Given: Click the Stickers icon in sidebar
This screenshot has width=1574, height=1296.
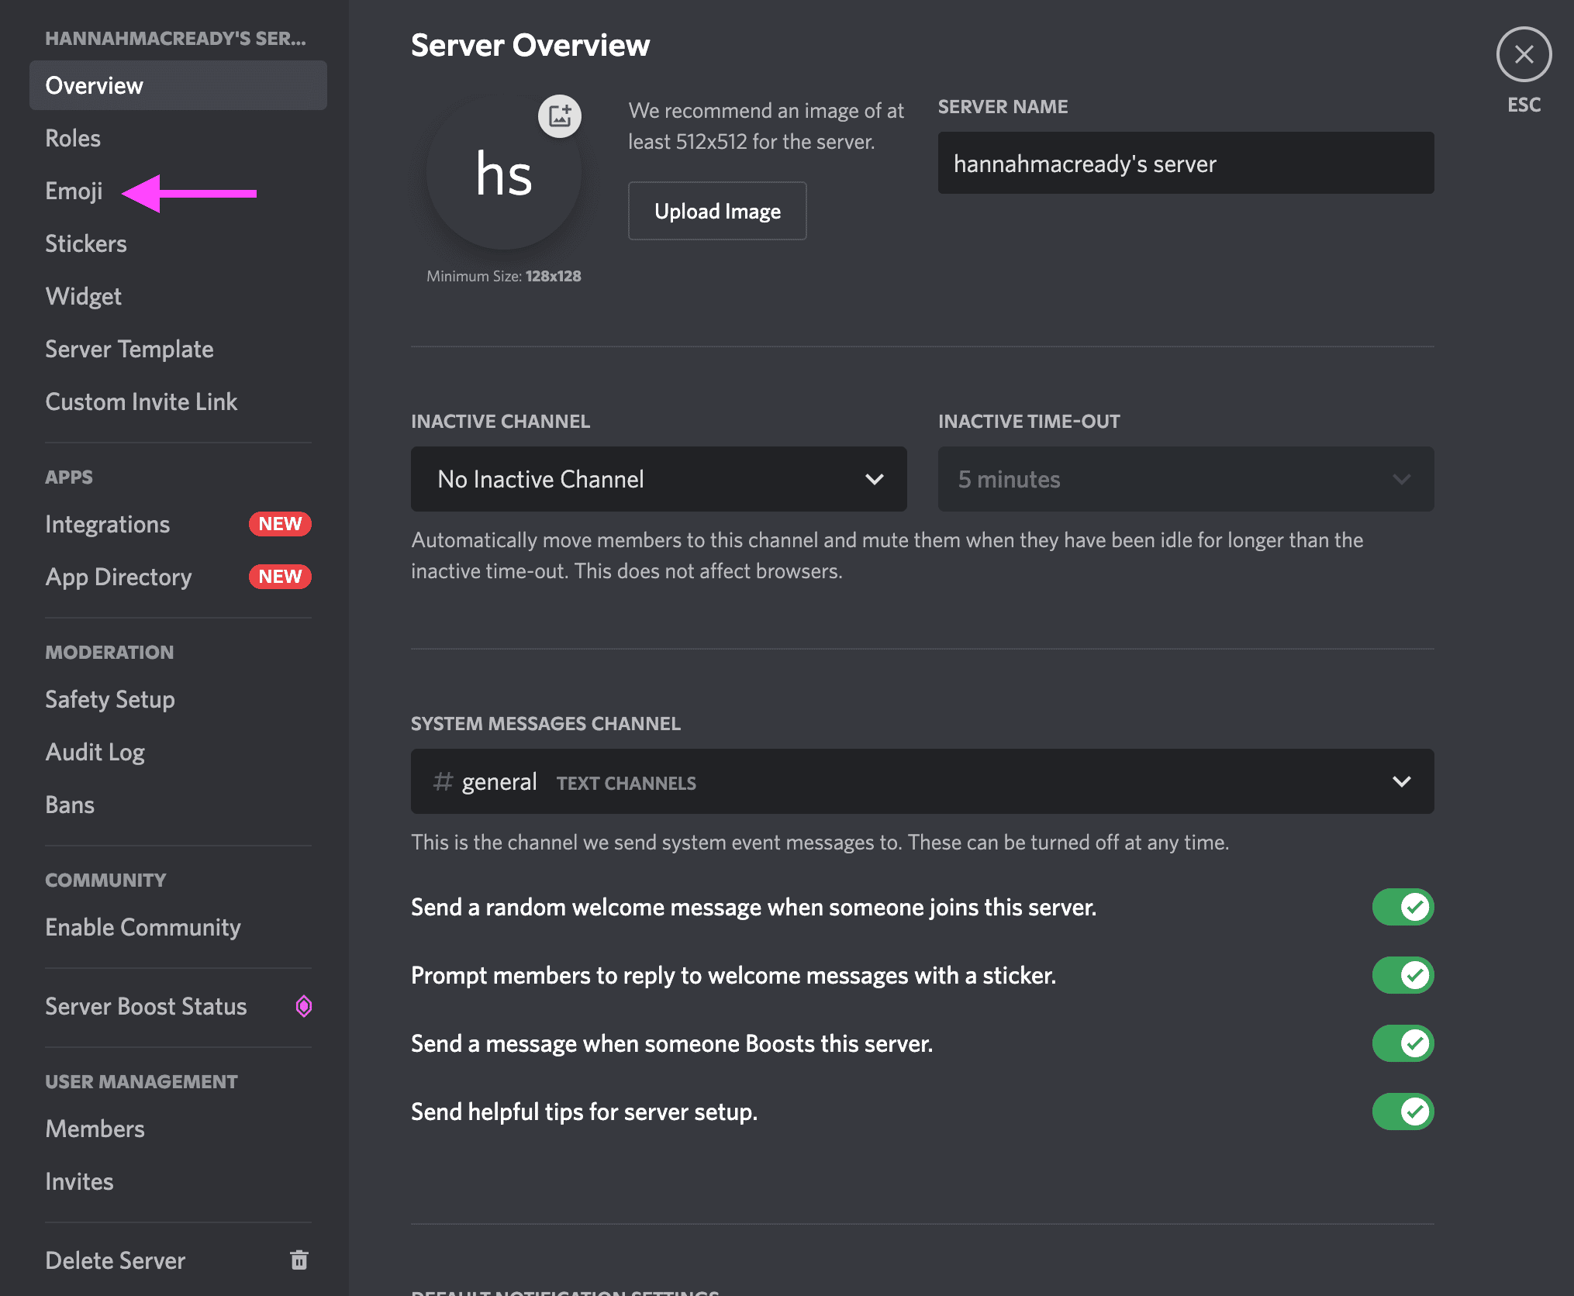Looking at the screenshot, I should click(x=86, y=243).
